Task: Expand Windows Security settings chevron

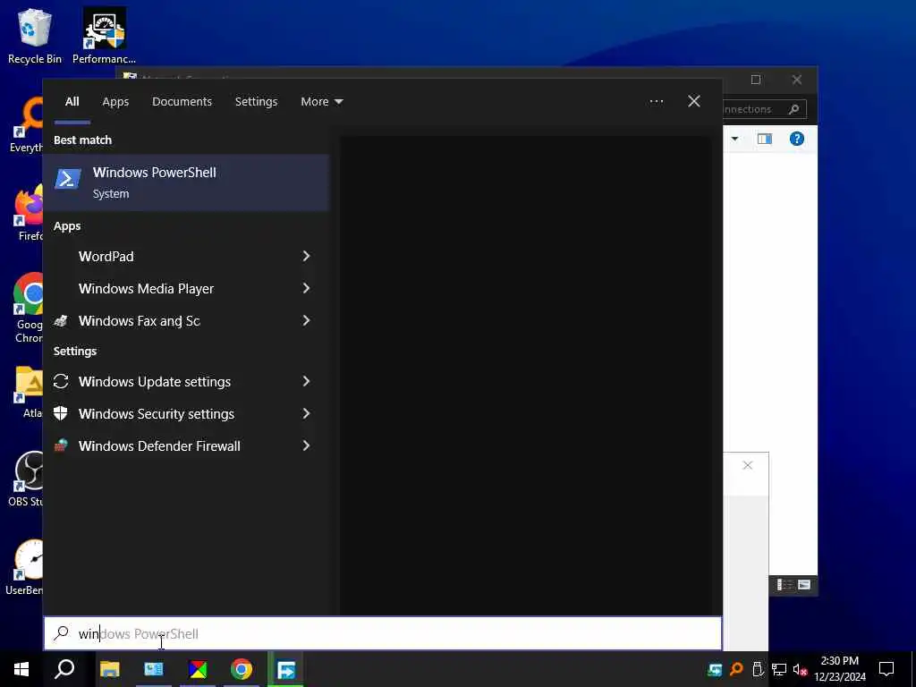Action: 306,413
